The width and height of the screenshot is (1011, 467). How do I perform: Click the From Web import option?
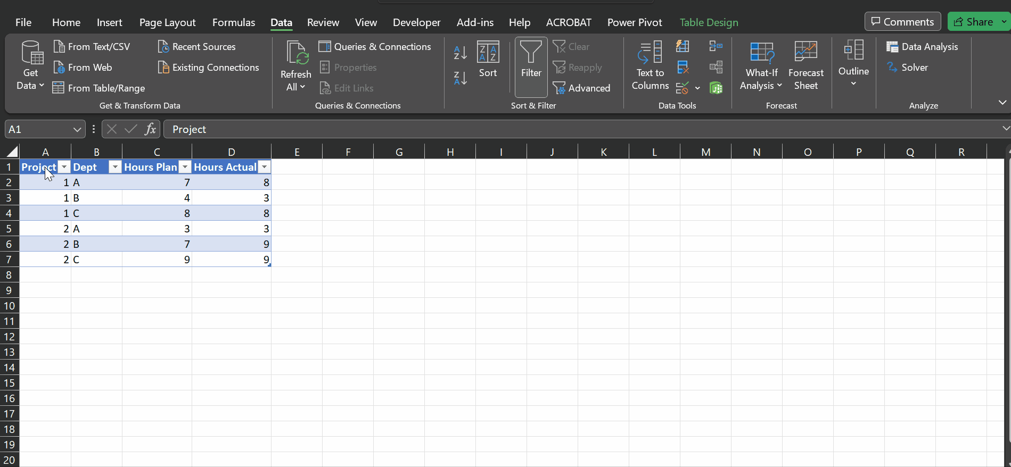[x=83, y=68]
